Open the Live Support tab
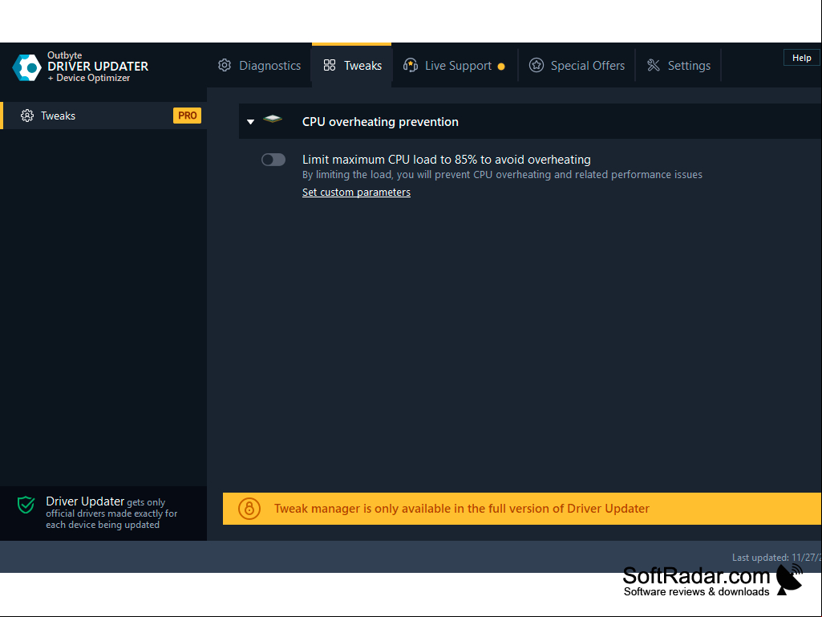Image resolution: width=822 pixels, height=617 pixels. (454, 65)
